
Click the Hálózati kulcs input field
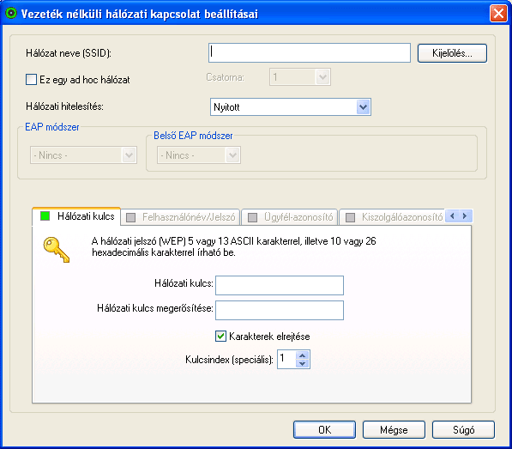click(280, 285)
